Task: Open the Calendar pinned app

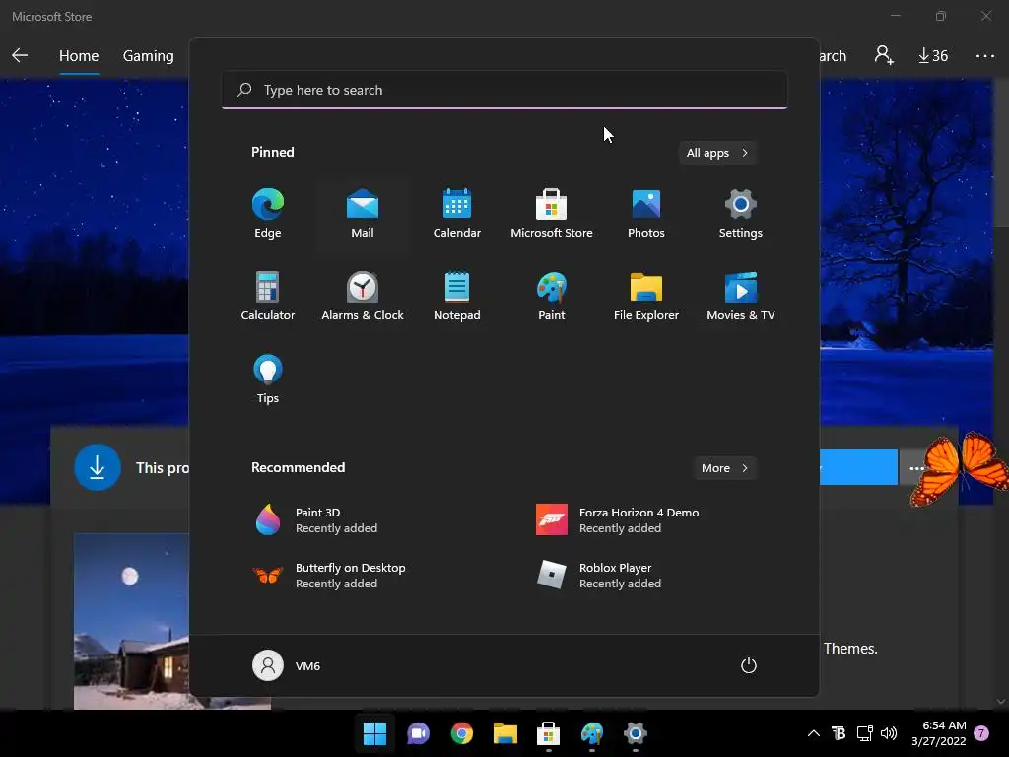Action: point(457,214)
